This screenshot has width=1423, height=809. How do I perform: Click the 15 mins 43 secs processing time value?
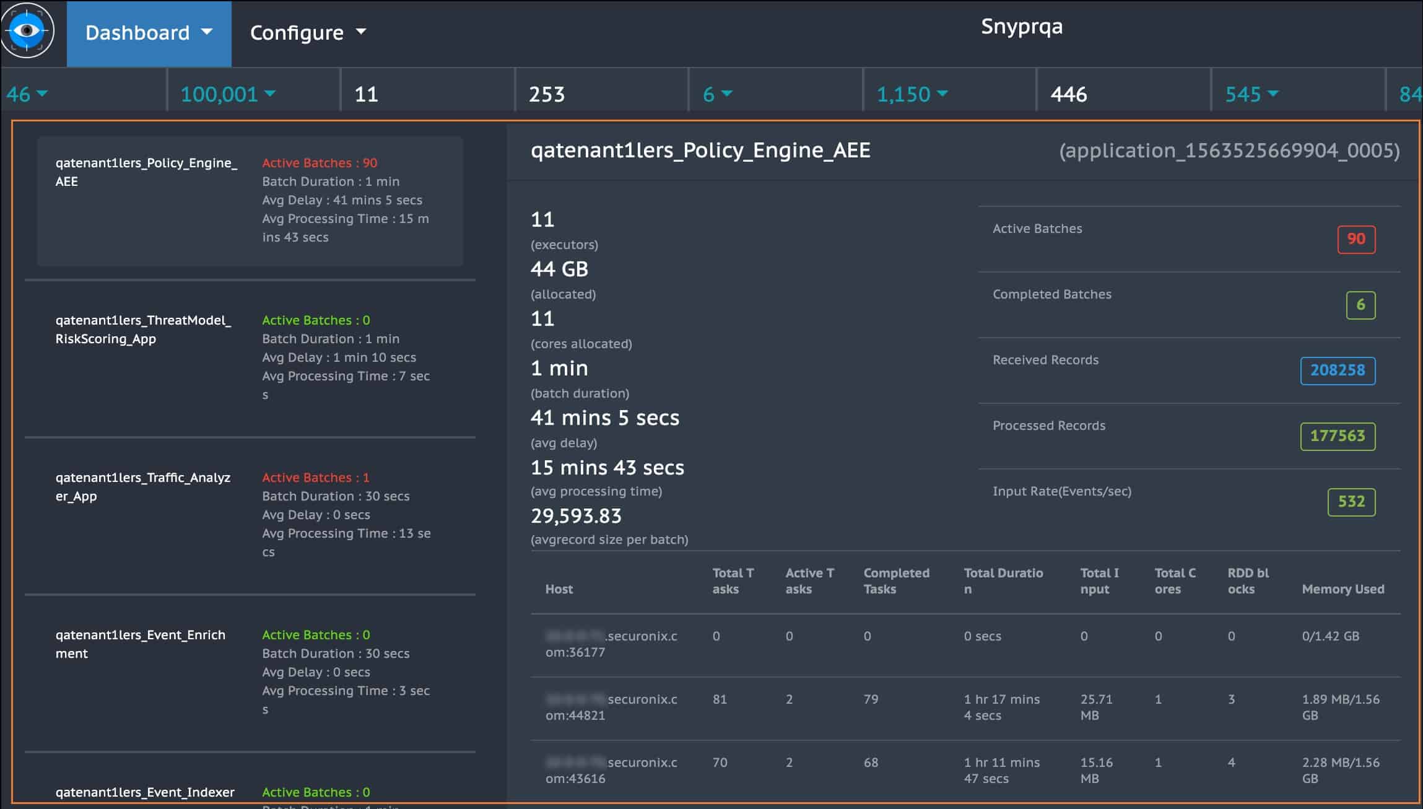(x=607, y=467)
